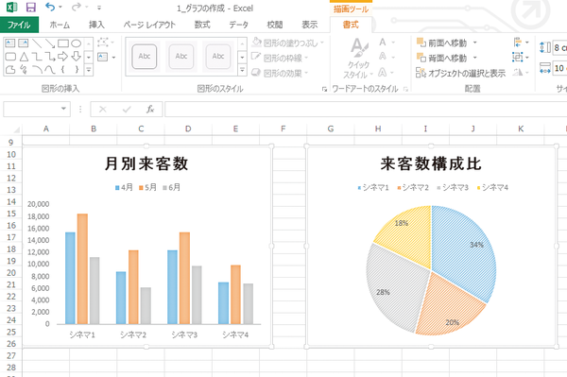Viewport: 567px width, 377px height.
Task: Open the shape styles gallery's full list
Action: [242, 70]
